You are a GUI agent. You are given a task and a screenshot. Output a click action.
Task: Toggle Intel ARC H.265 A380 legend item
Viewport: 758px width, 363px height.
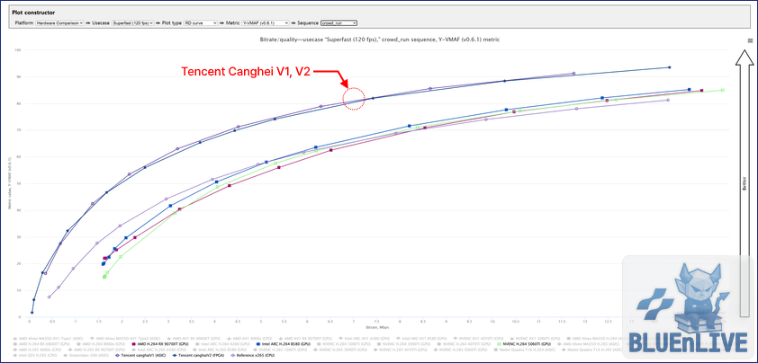pyautogui.click(x=159, y=350)
